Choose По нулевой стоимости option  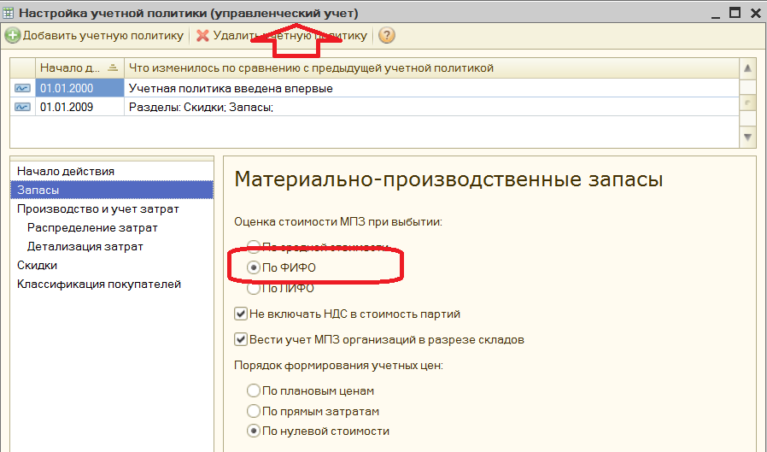tap(254, 431)
